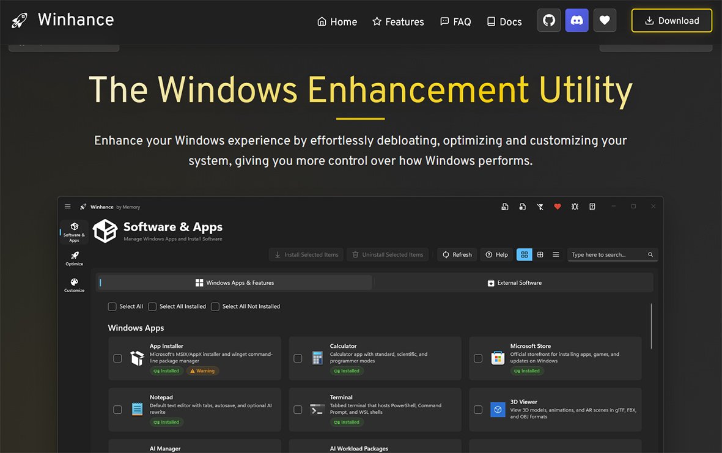
Task: Open the GitHub repository icon button
Action: tap(549, 20)
